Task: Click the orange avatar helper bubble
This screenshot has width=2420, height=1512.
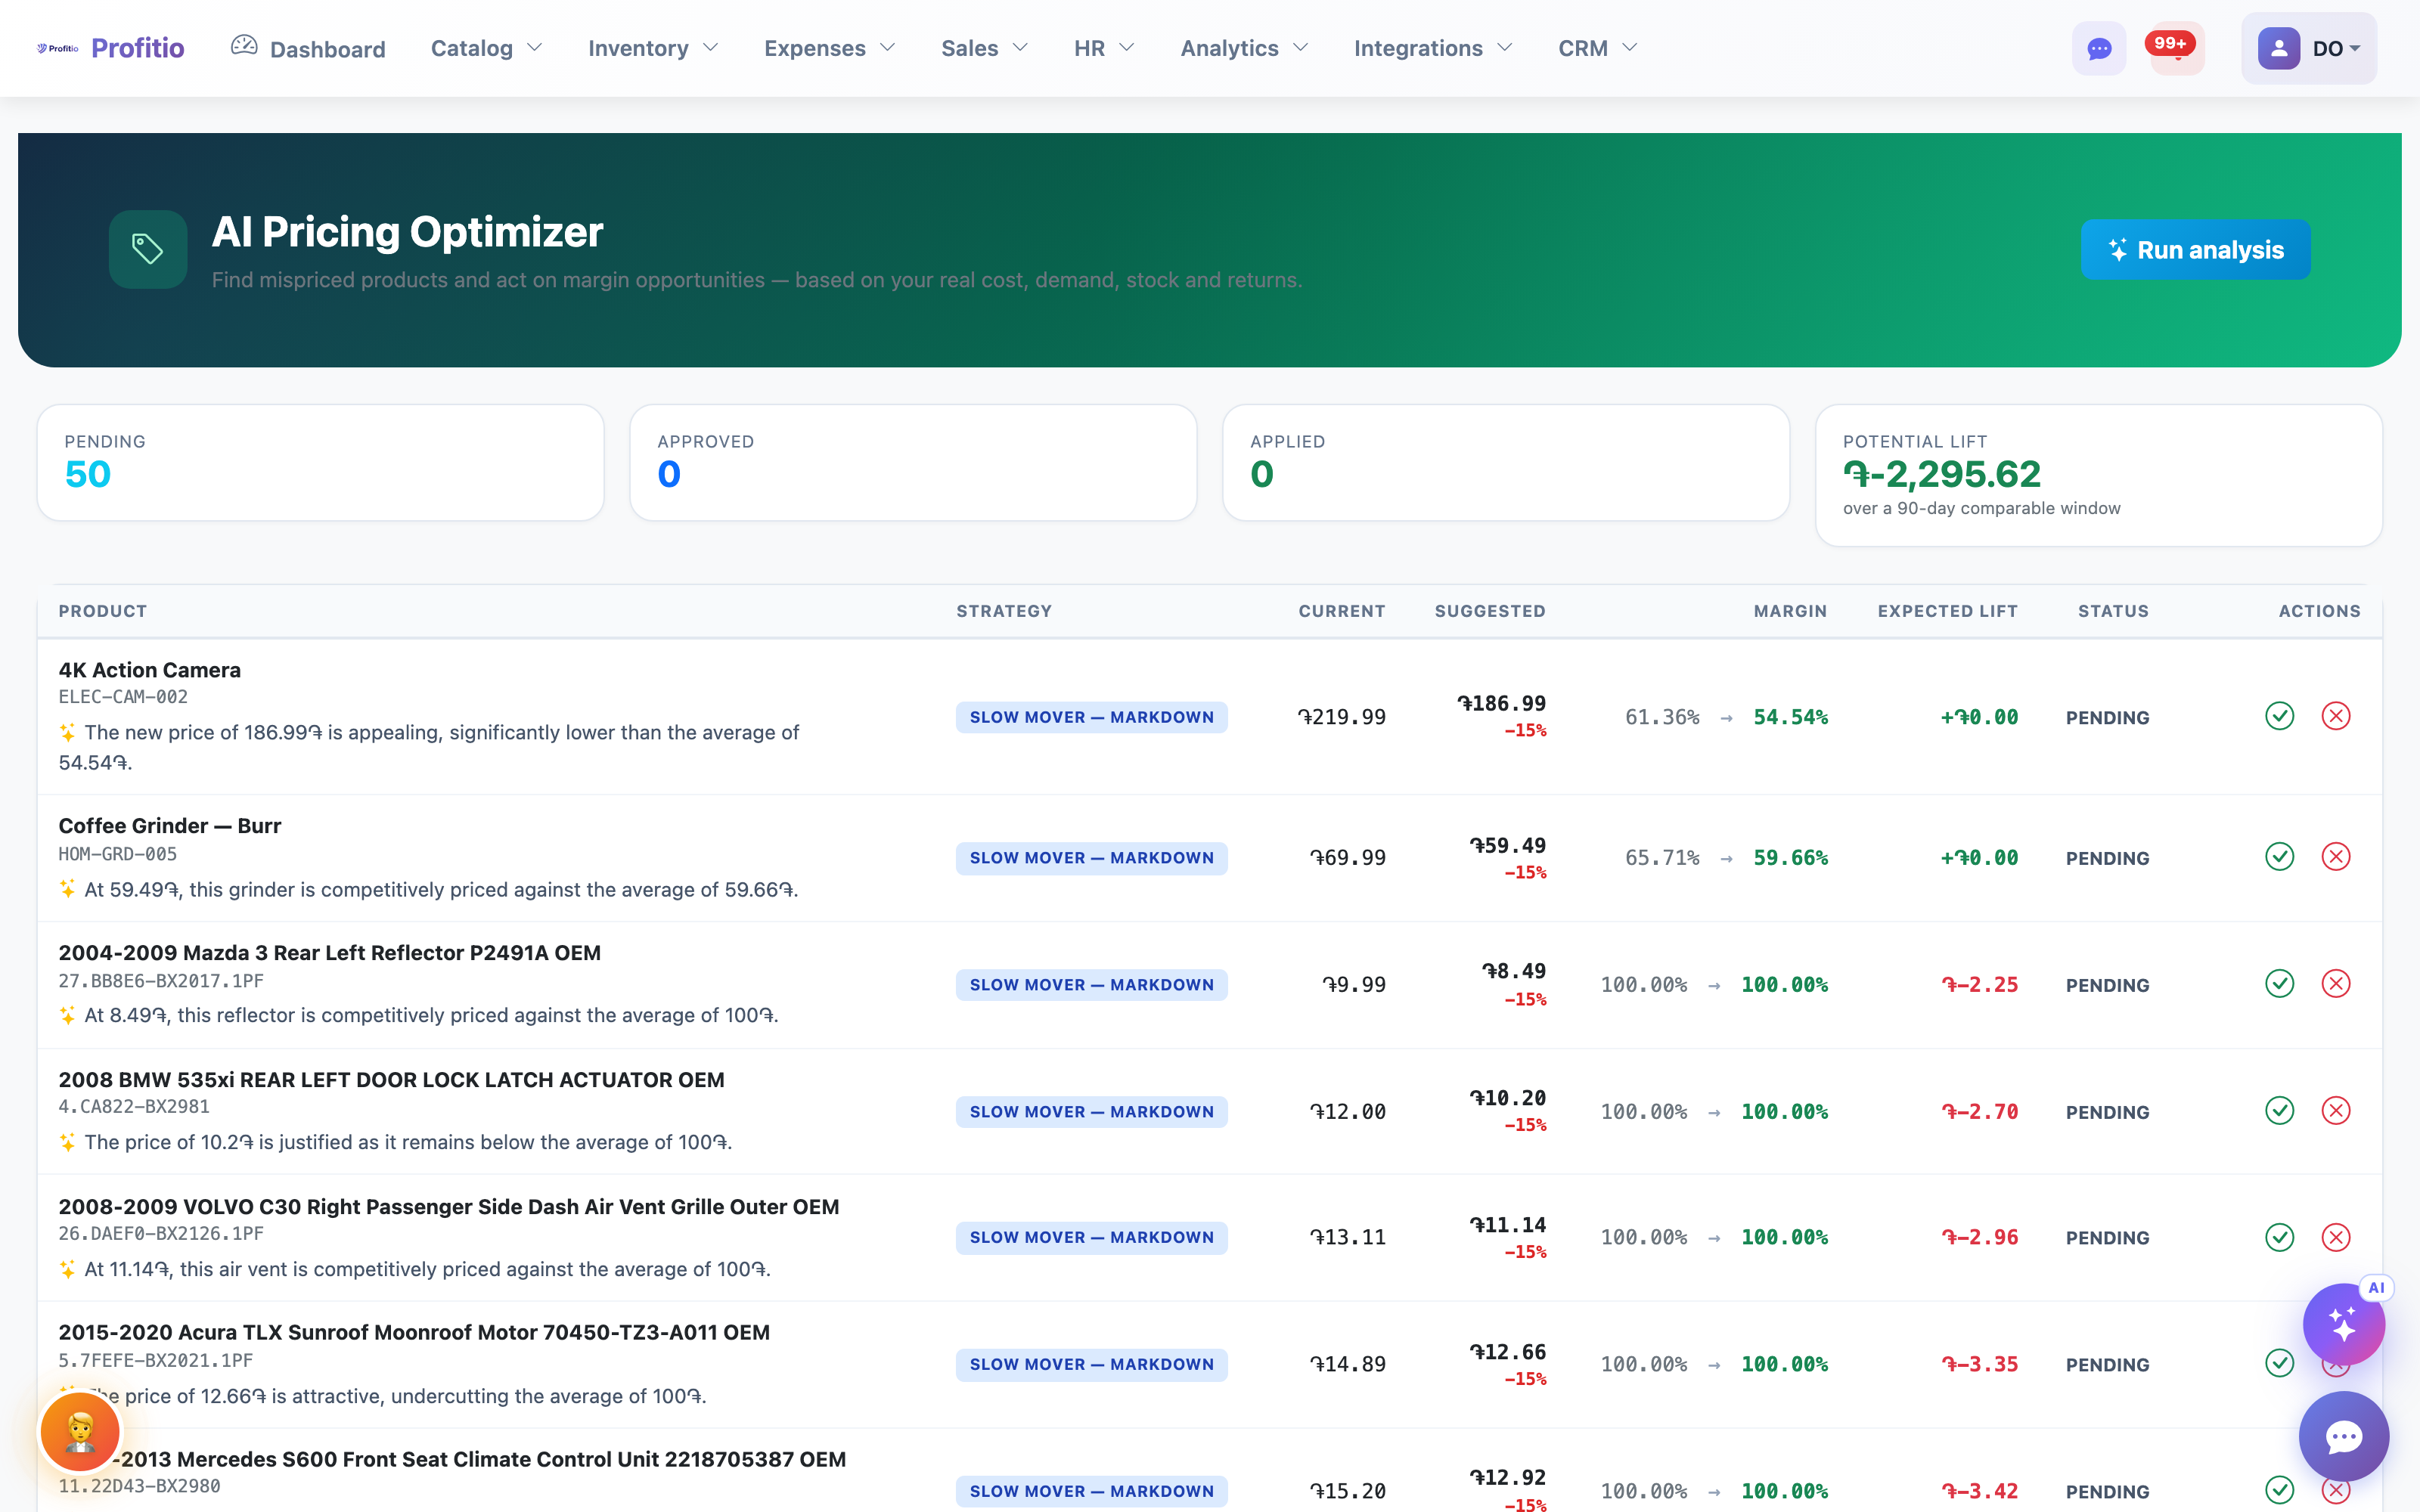Action: 80,1432
